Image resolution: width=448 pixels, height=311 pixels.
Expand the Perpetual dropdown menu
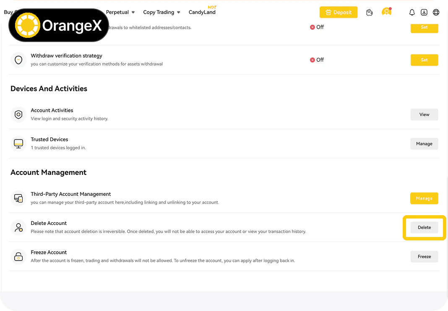point(120,12)
